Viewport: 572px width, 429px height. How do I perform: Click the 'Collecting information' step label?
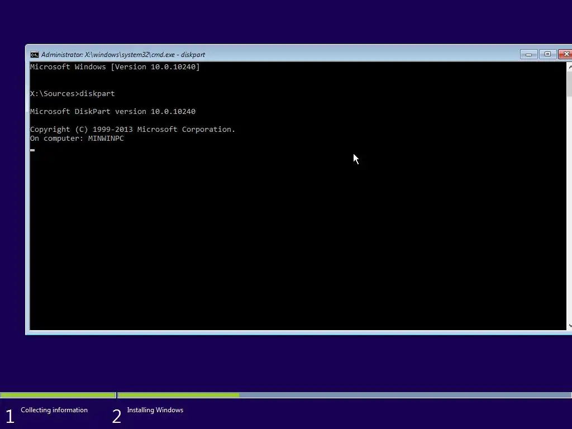coord(54,410)
